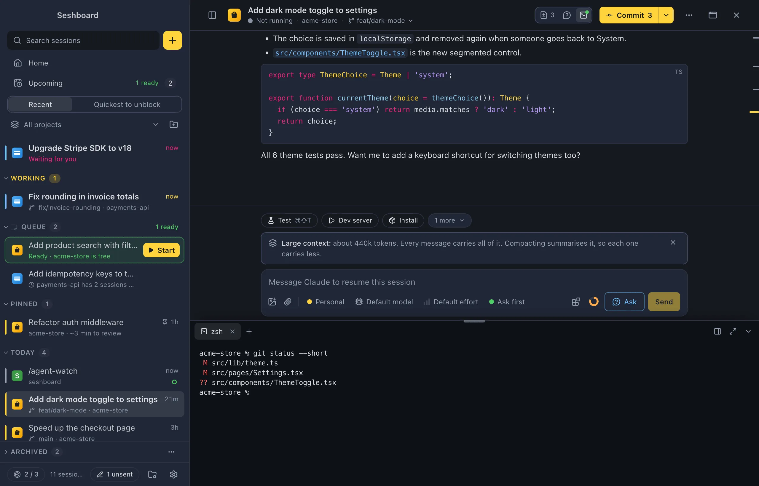
Task: Click the Commit 3 button
Action: pyautogui.click(x=629, y=15)
